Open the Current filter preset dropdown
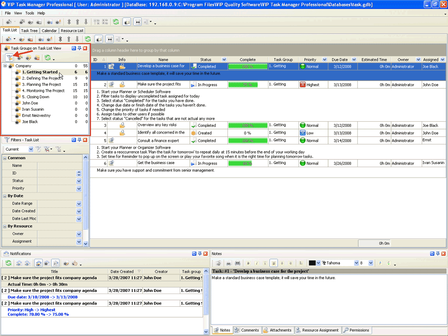Screen dimensions: 448x336 pos(31,149)
